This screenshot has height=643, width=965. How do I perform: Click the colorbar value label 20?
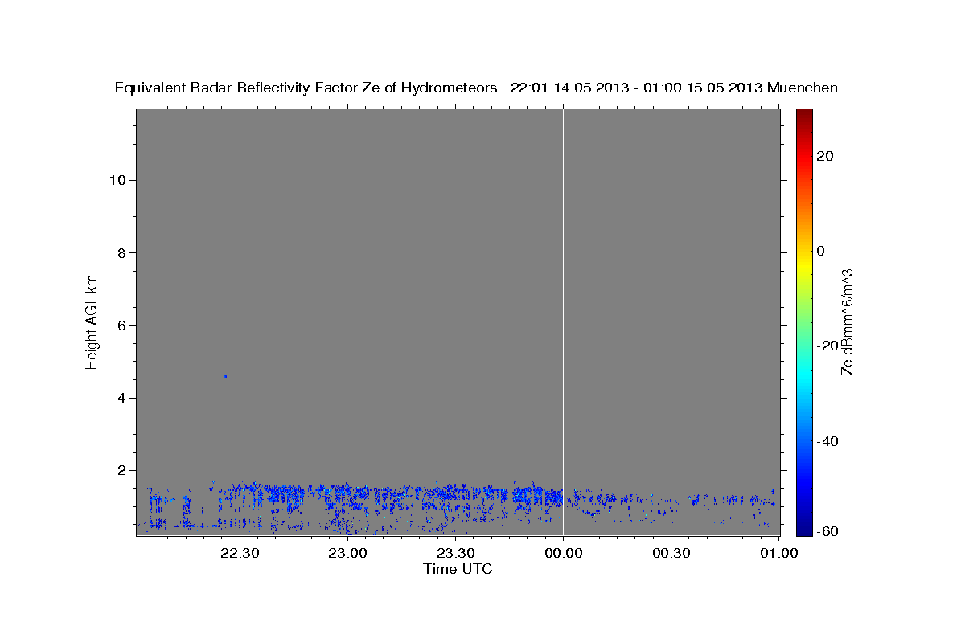825,156
